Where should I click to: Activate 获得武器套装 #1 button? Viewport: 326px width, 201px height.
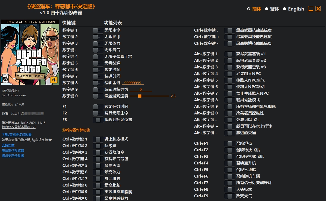click(230, 54)
